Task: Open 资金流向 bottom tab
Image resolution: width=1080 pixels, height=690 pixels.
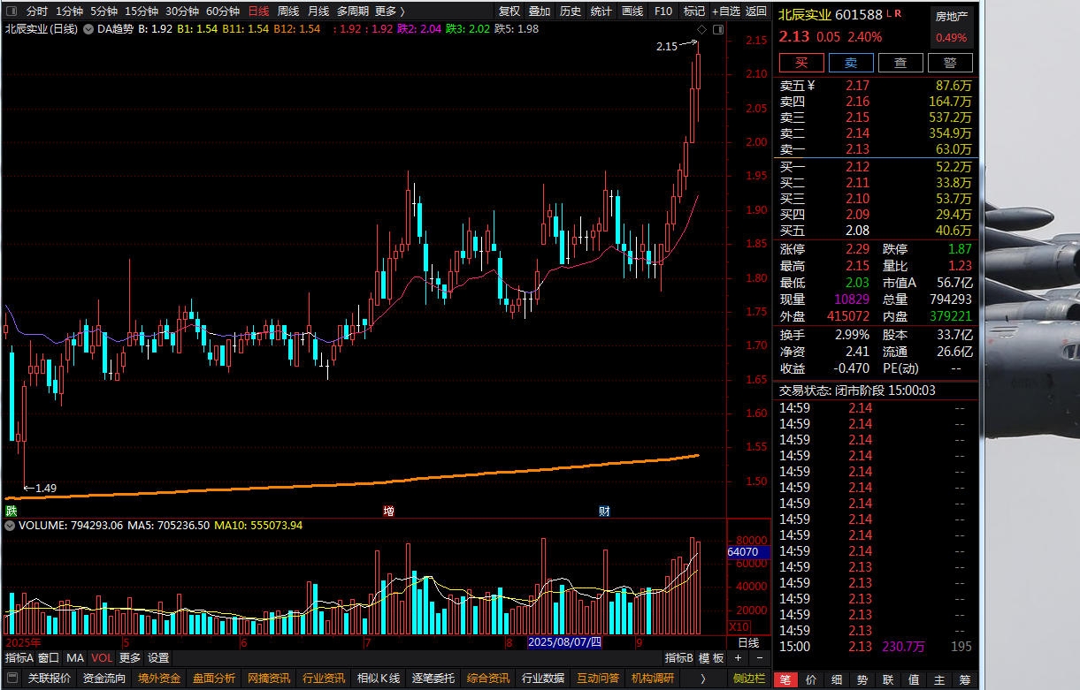Action: pyautogui.click(x=104, y=679)
